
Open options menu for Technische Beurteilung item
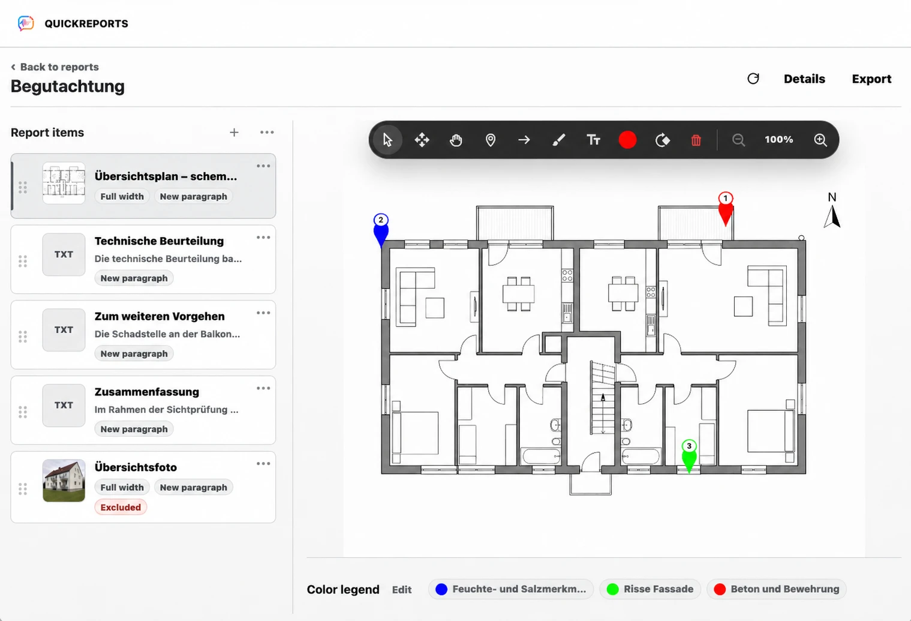click(x=263, y=238)
